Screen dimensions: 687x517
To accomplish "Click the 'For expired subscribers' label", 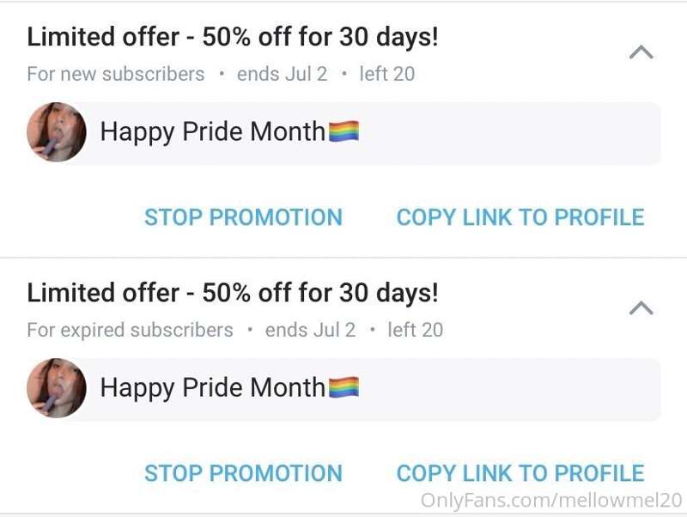I will 131,330.
